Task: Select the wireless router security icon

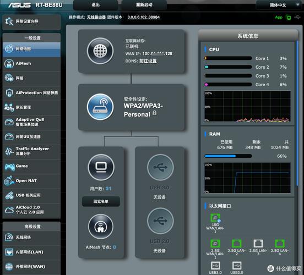Action: [x=100, y=107]
